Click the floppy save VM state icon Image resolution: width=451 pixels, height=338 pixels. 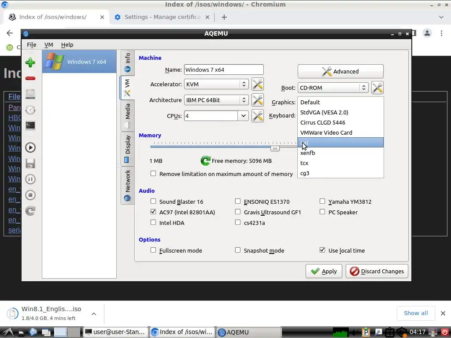[x=30, y=163]
